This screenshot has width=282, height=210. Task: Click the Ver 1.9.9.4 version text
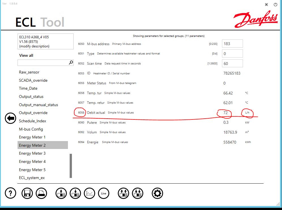click(10, 4)
